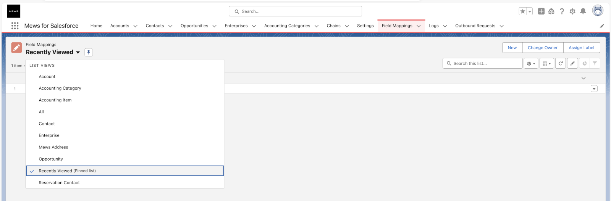611x201 pixels.
Task: Click the Favorites star icon
Action: pyautogui.click(x=523, y=11)
